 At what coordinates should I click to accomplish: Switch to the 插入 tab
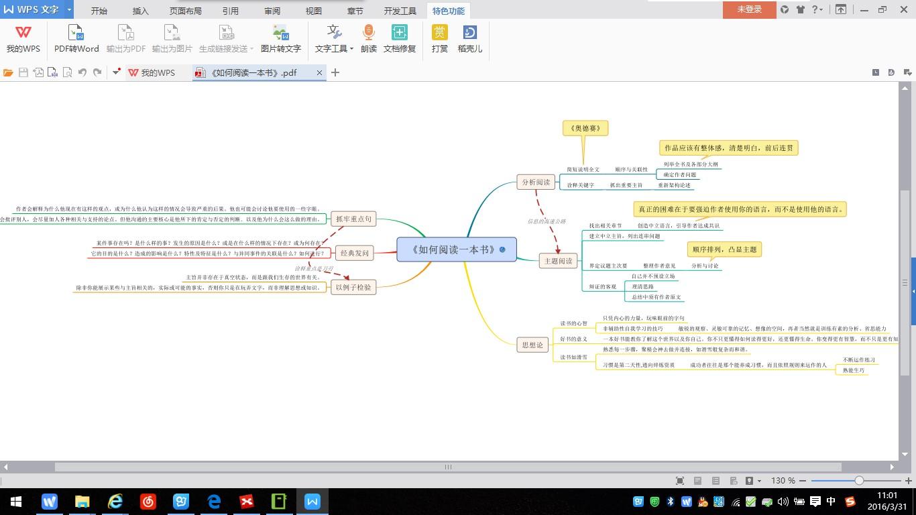coord(141,11)
